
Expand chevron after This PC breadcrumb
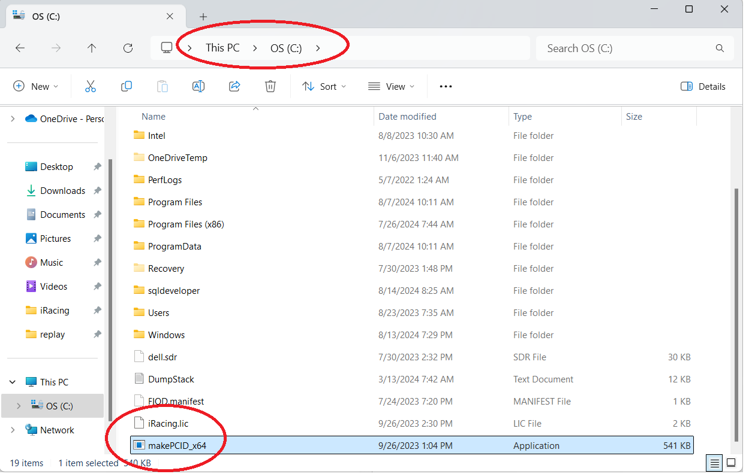click(x=255, y=48)
